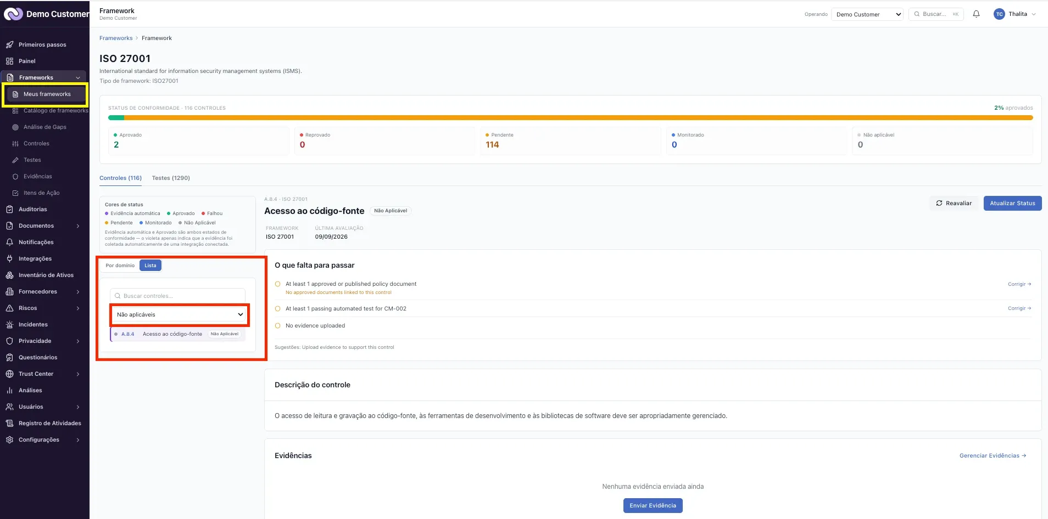
Task: Click the Enviar Evidência button
Action: tap(653, 505)
